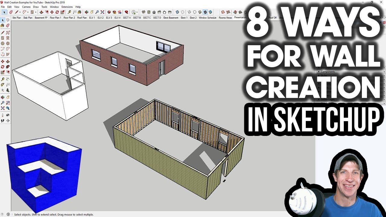Screen dimensions: 386x217
Task: Open the Window menu
Action: (x=54, y=7)
